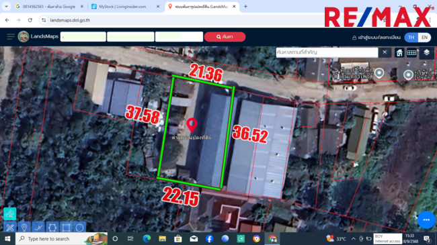
Task: Switch language to EN
Action: [x=424, y=38]
